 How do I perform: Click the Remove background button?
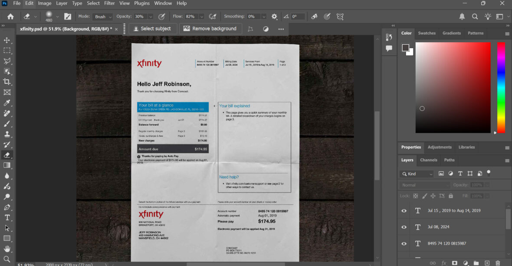pos(210,28)
